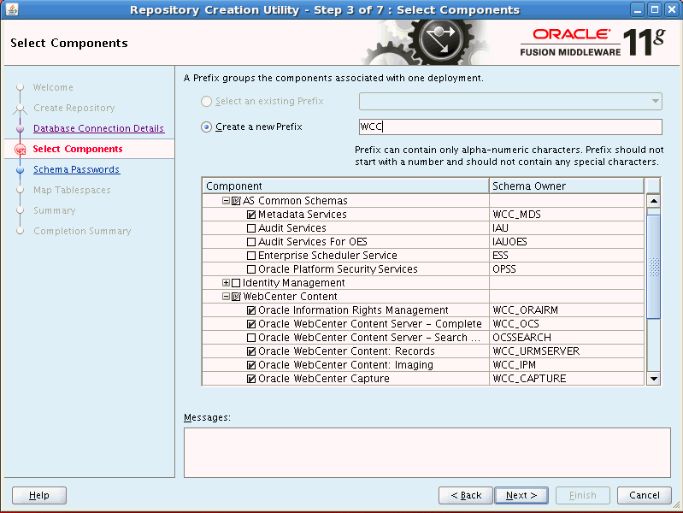The image size is (683, 513).
Task: Choose Select an existing Prefix radio button
Action: pos(207,101)
